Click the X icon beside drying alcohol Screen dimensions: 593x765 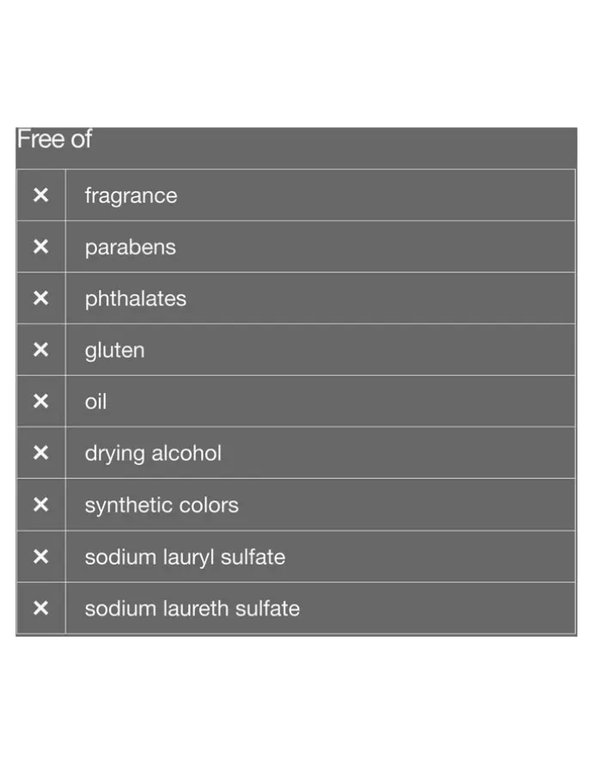pyautogui.click(x=41, y=453)
